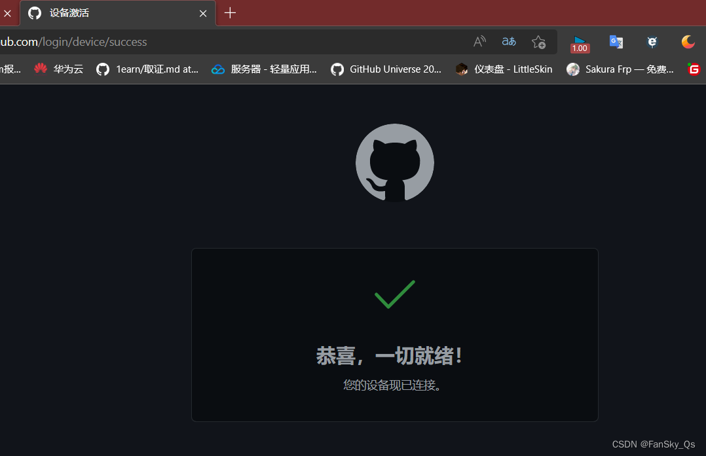Add this page to favorites star icon
The image size is (706, 456).
coord(538,42)
